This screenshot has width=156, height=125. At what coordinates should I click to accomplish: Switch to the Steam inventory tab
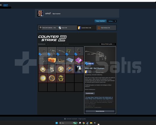[67, 28]
